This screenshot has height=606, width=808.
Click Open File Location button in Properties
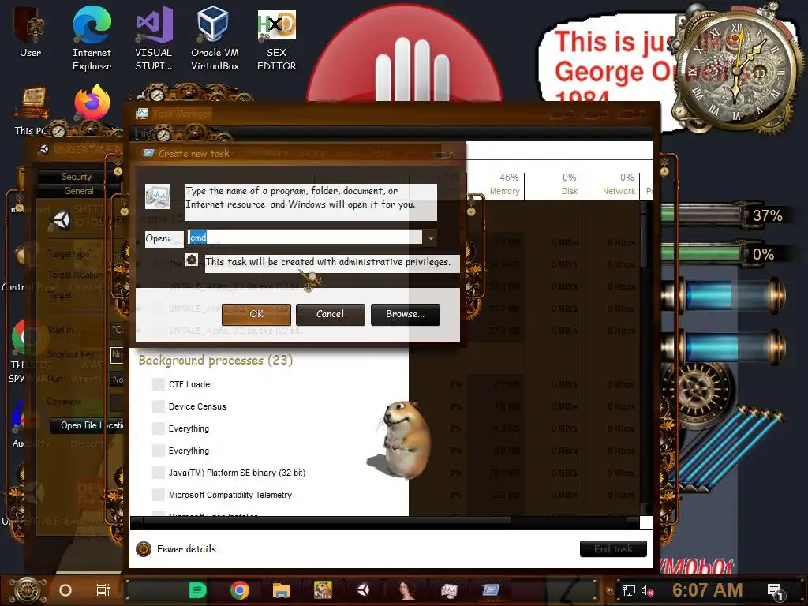click(88, 425)
